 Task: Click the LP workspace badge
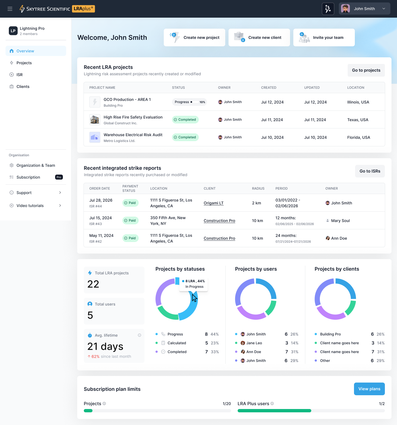pos(13,31)
